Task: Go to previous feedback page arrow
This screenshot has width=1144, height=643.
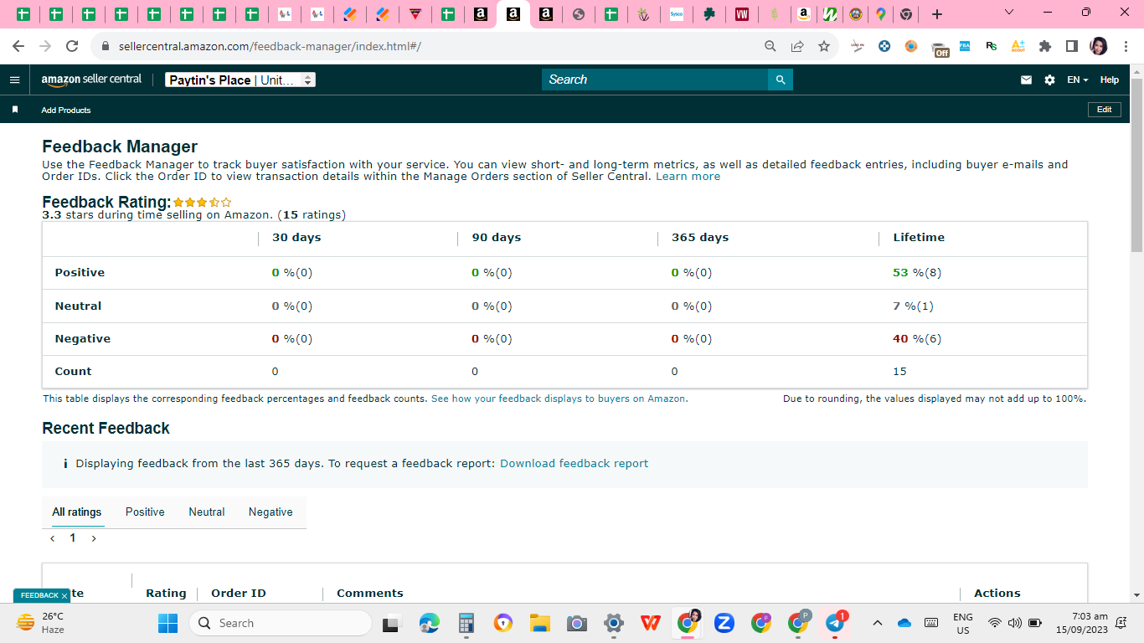Action: (x=53, y=538)
